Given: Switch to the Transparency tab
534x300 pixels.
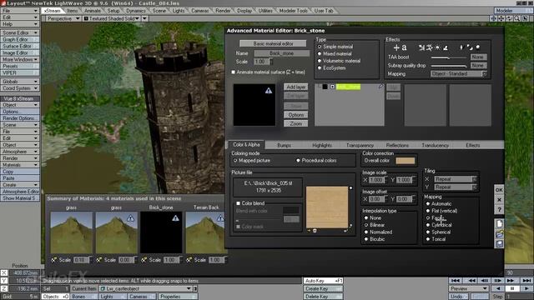Looking at the screenshot, I should [x=360, y=145].
